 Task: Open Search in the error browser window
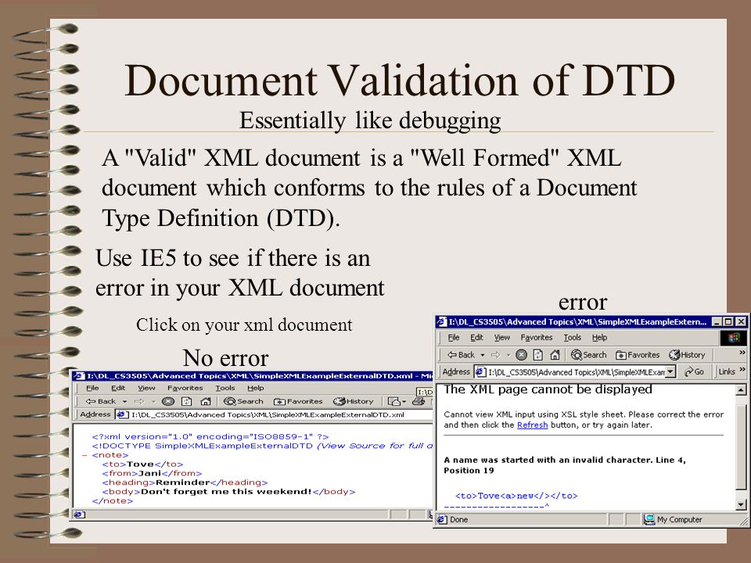[x=588, y=355]
